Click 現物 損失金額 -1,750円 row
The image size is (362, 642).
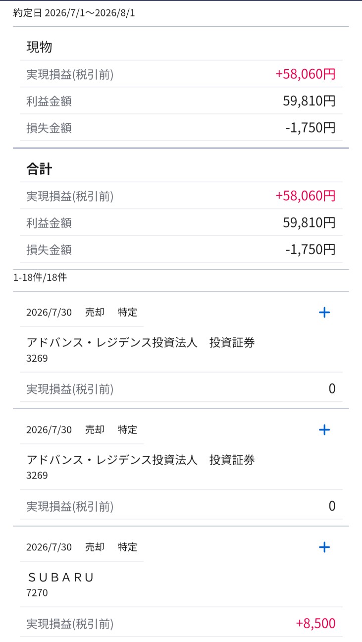[181, 128]
